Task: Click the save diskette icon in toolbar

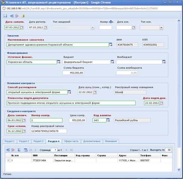Action: coord(5,16)
